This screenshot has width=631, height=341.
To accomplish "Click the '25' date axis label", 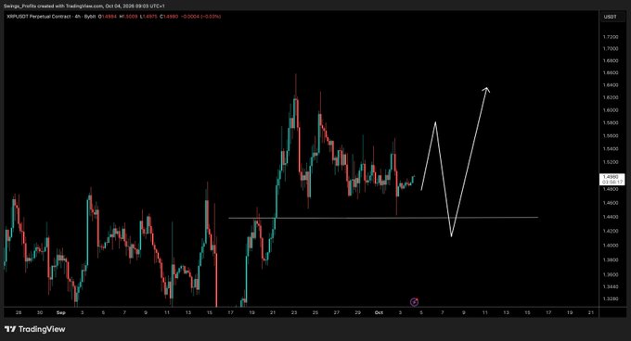I will (315, 312).
